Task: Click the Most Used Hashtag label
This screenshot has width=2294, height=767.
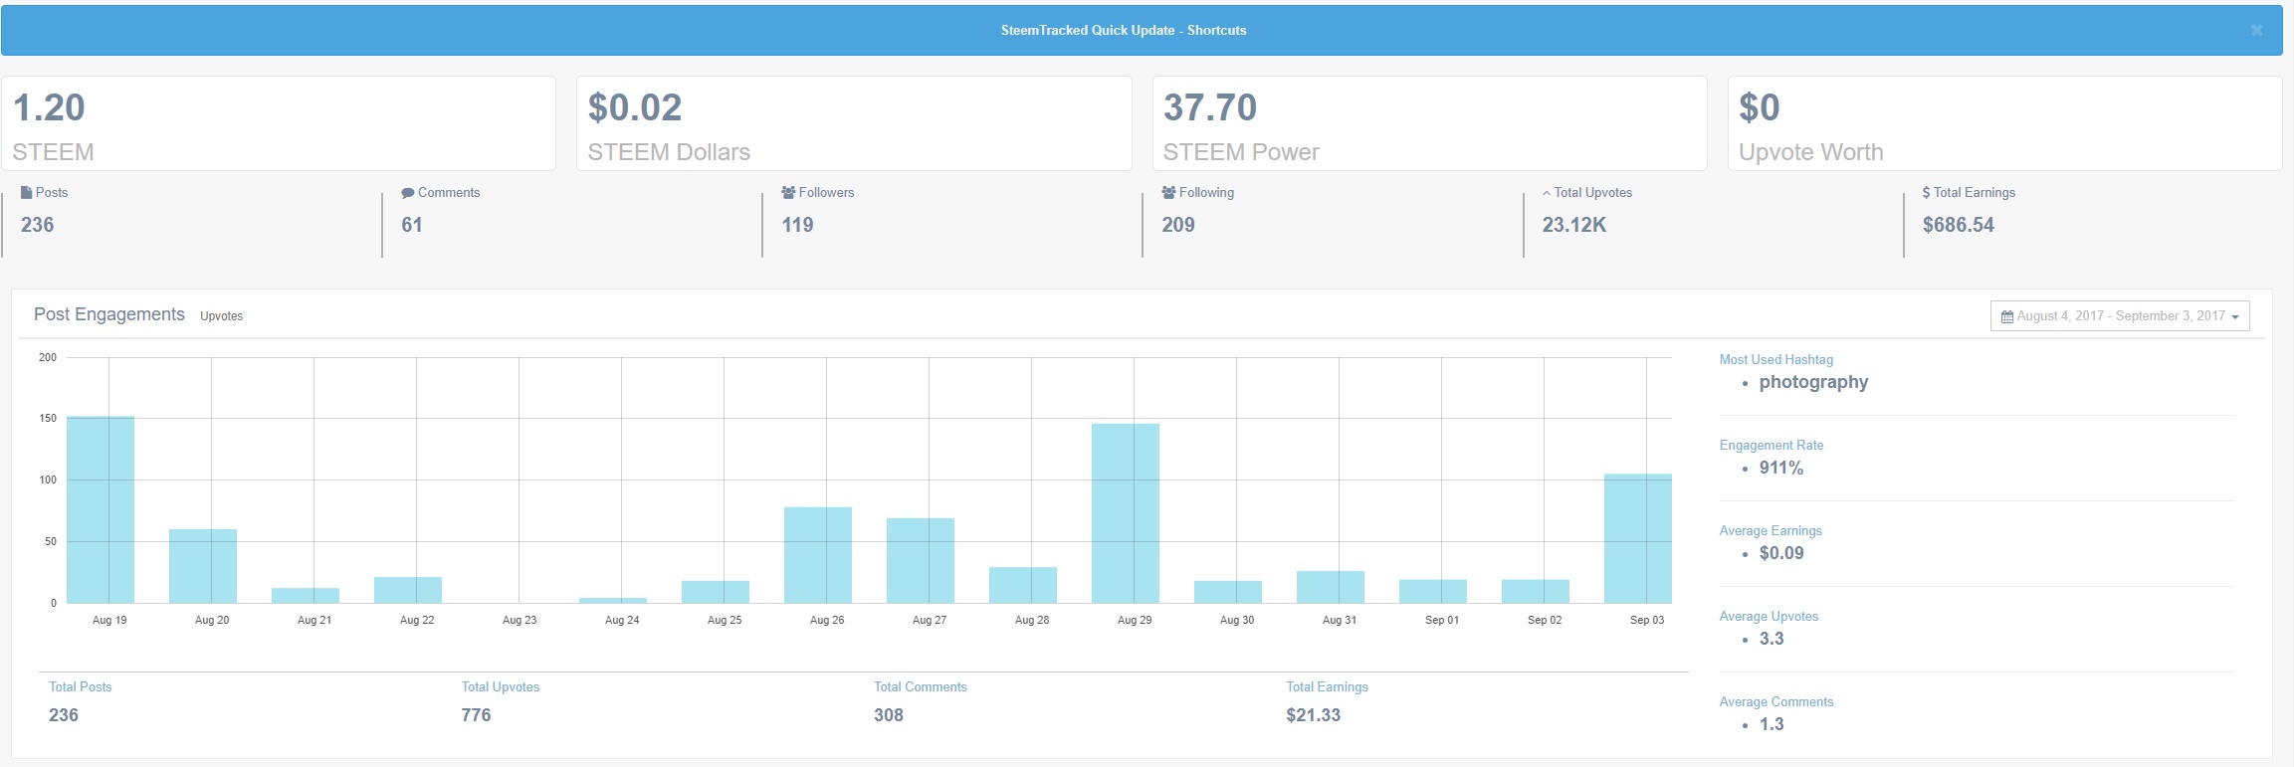Action: pyautogui.click(x=1776, y=360)
